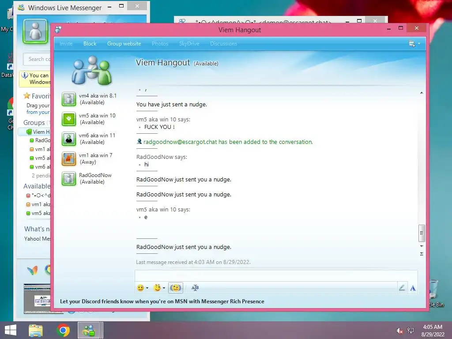Open Photos in conversation toolbar
The width and height of the screenshot is (452, 339).
[x=160, y=44]
